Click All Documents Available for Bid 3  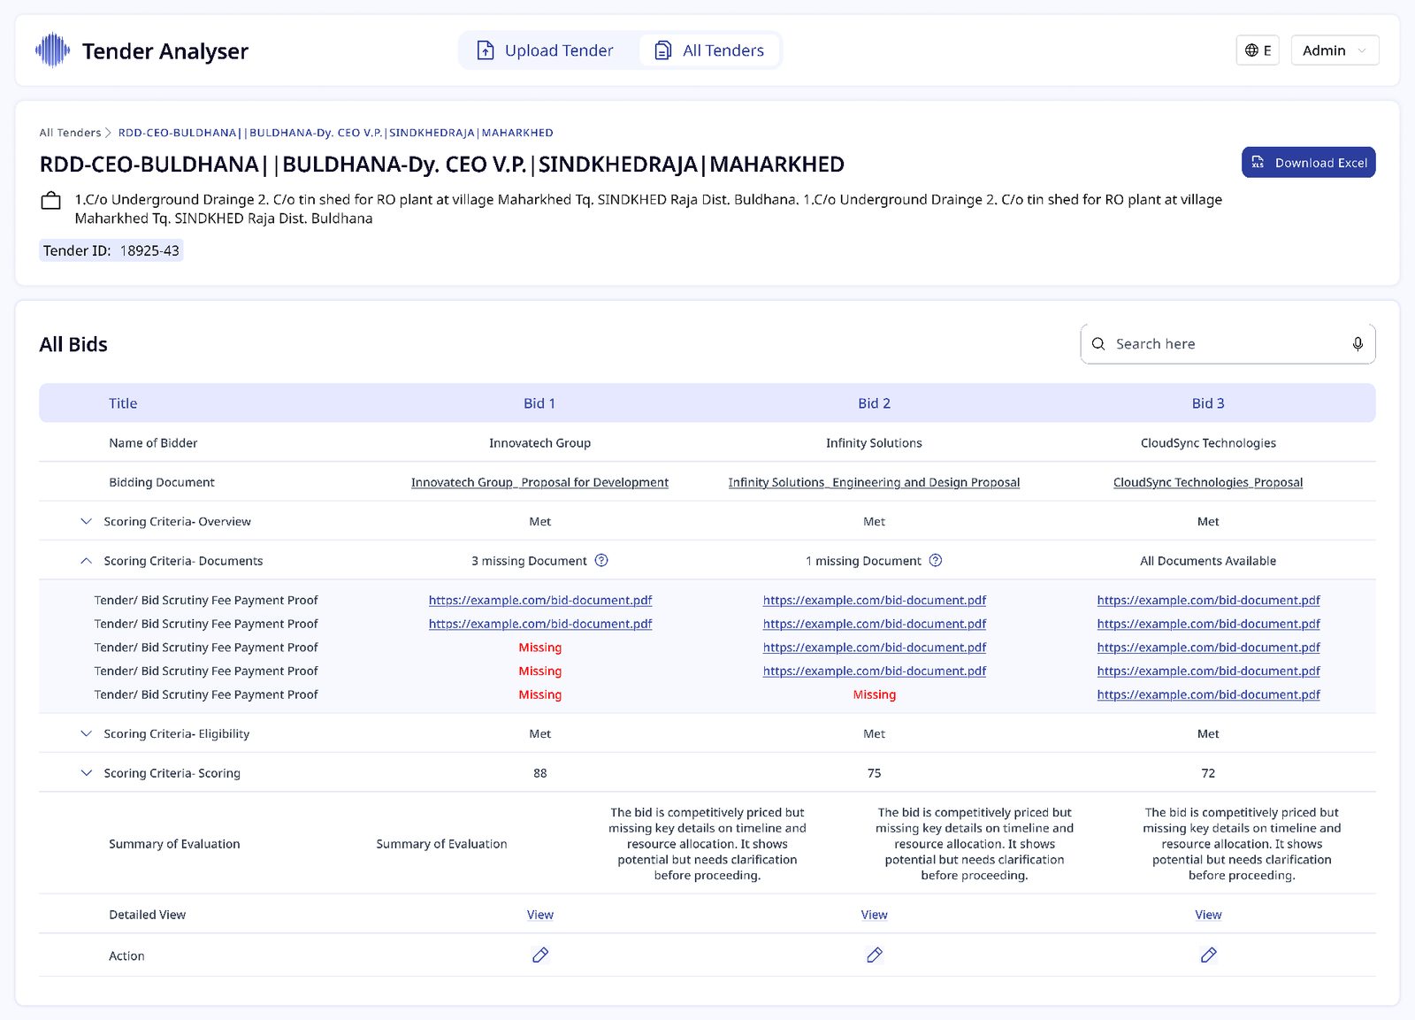pyautogui.click(x=1208, y=561)
